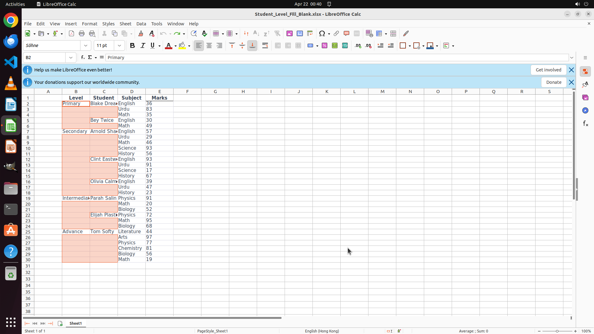Expand the Name Box dropdown

click(x=71, y=58)
